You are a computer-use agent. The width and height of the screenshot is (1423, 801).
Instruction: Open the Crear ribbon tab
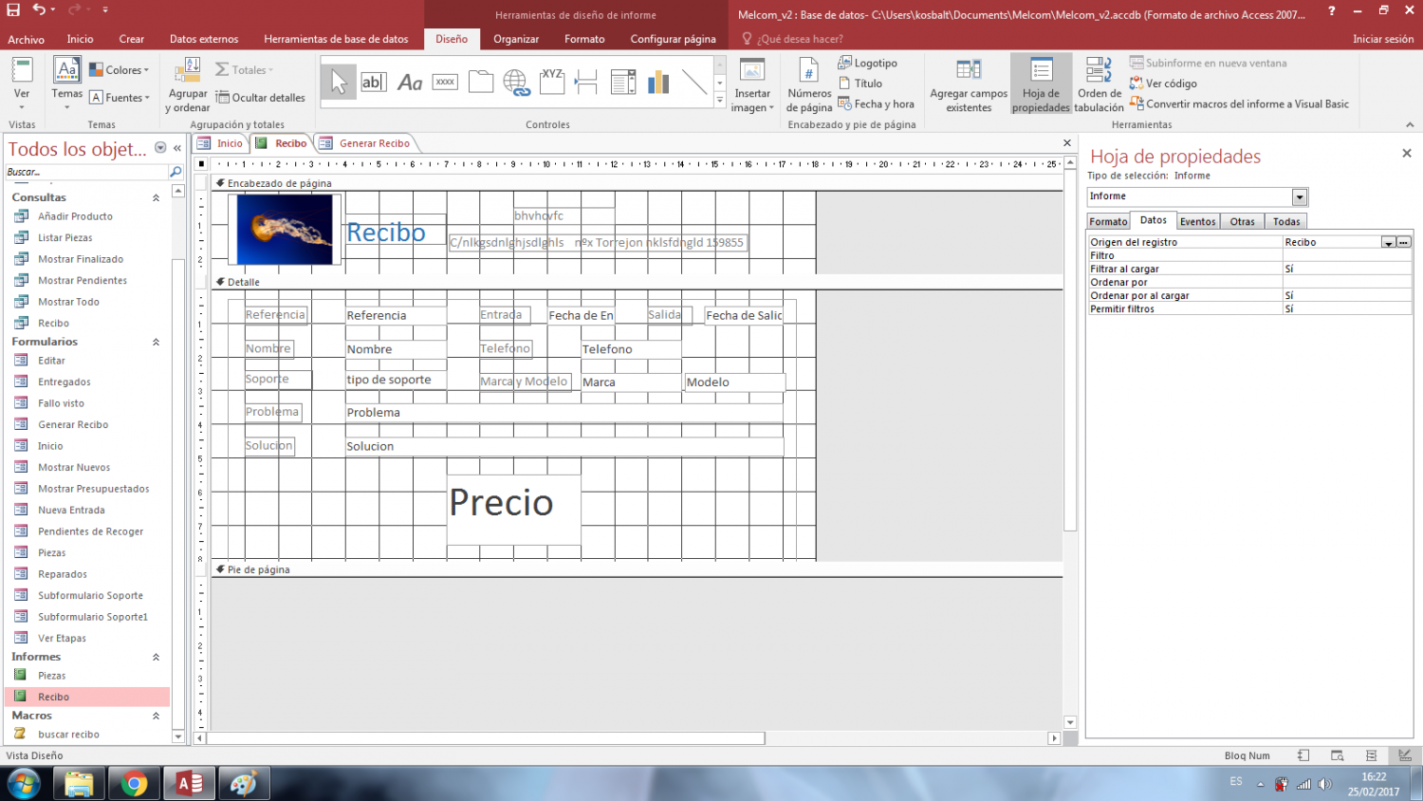click(x=131, y=39)
